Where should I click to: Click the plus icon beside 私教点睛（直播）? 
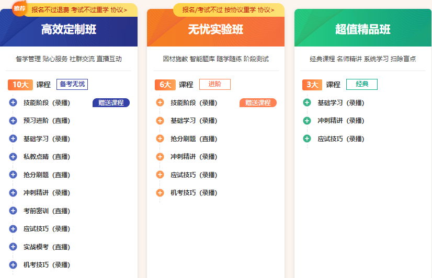pos(13,157)
